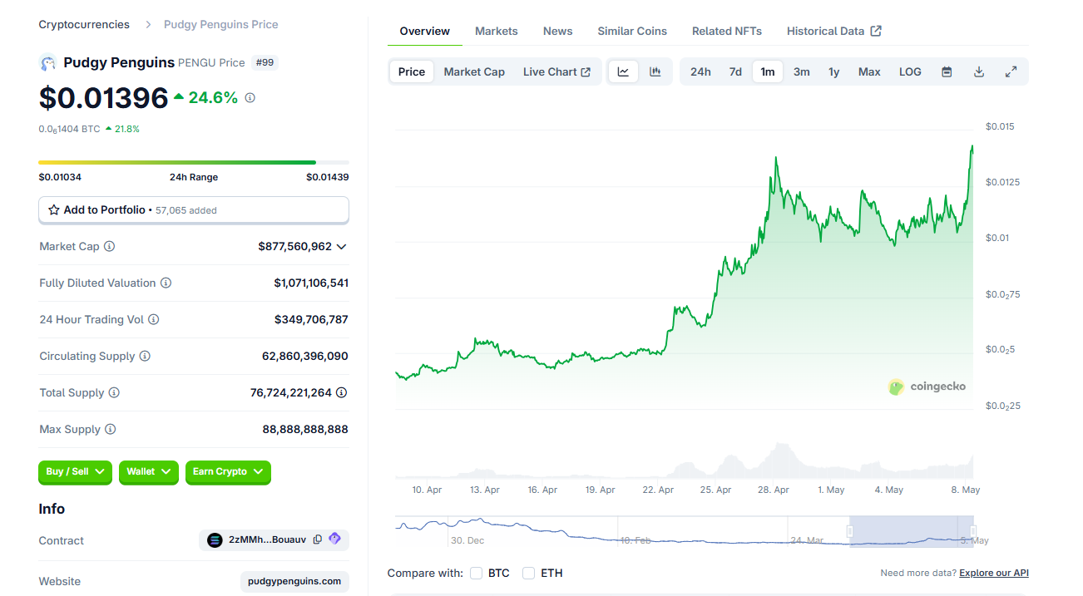Toggle the LOG scale option
1083x596 pixels.
910,71
